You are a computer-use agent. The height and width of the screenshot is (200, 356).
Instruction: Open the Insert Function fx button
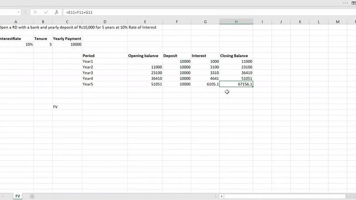[57, 12]
